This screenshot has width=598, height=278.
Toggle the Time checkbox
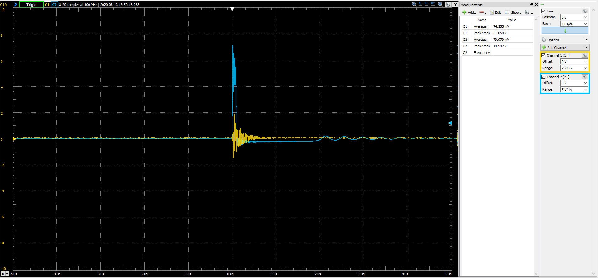543,11
